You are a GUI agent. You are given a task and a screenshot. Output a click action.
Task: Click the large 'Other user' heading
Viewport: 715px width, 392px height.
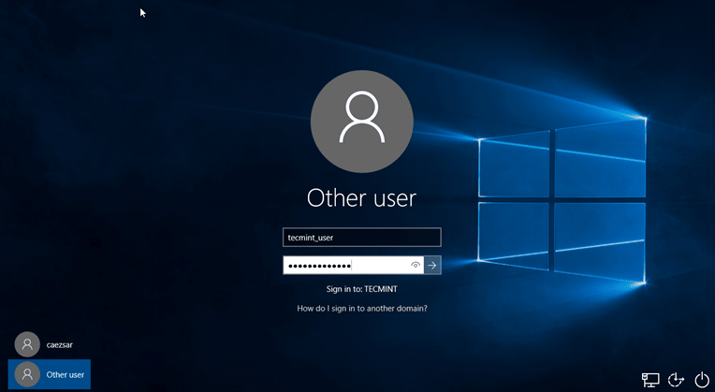[361, 198]
